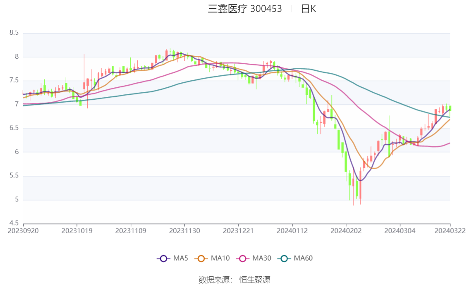Viewport: 469px width, 285px height.
Task: Click the 20240304 date axis label
Action: (x=400, y=231)
